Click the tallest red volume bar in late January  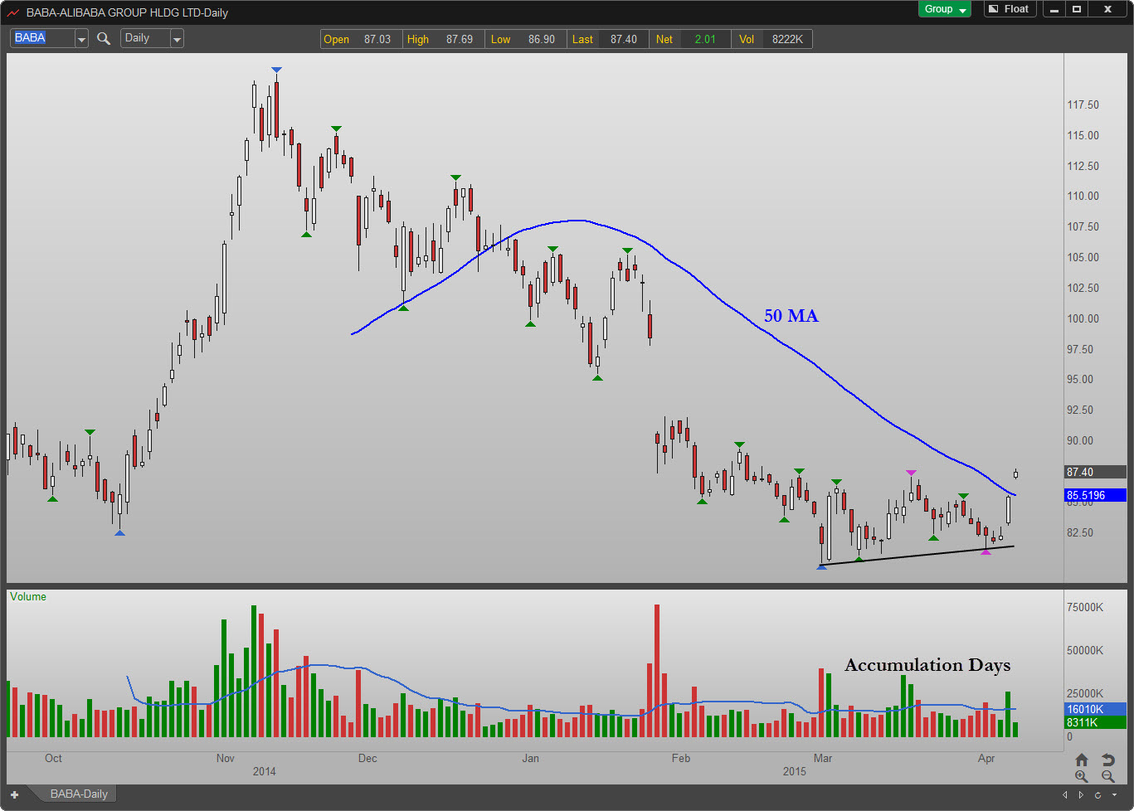[x=657, y=671]
